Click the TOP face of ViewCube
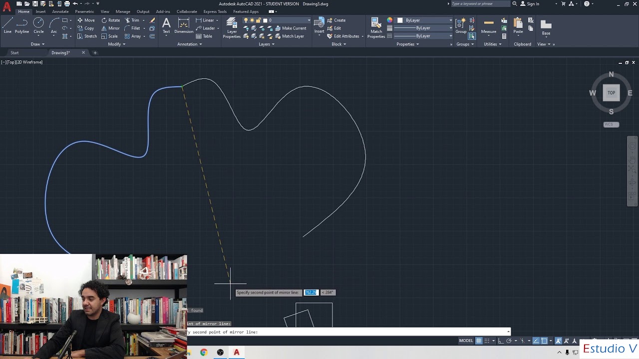Screen dimensions: 639x359 tap(611, 93)
